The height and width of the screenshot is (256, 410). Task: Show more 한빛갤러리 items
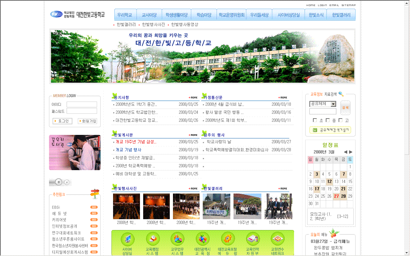tap(283, 188)
